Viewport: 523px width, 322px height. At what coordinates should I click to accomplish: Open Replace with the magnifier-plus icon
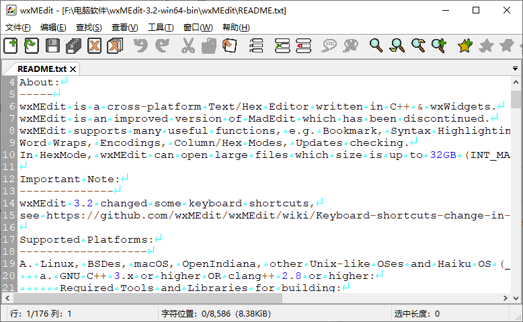[439, 46]
